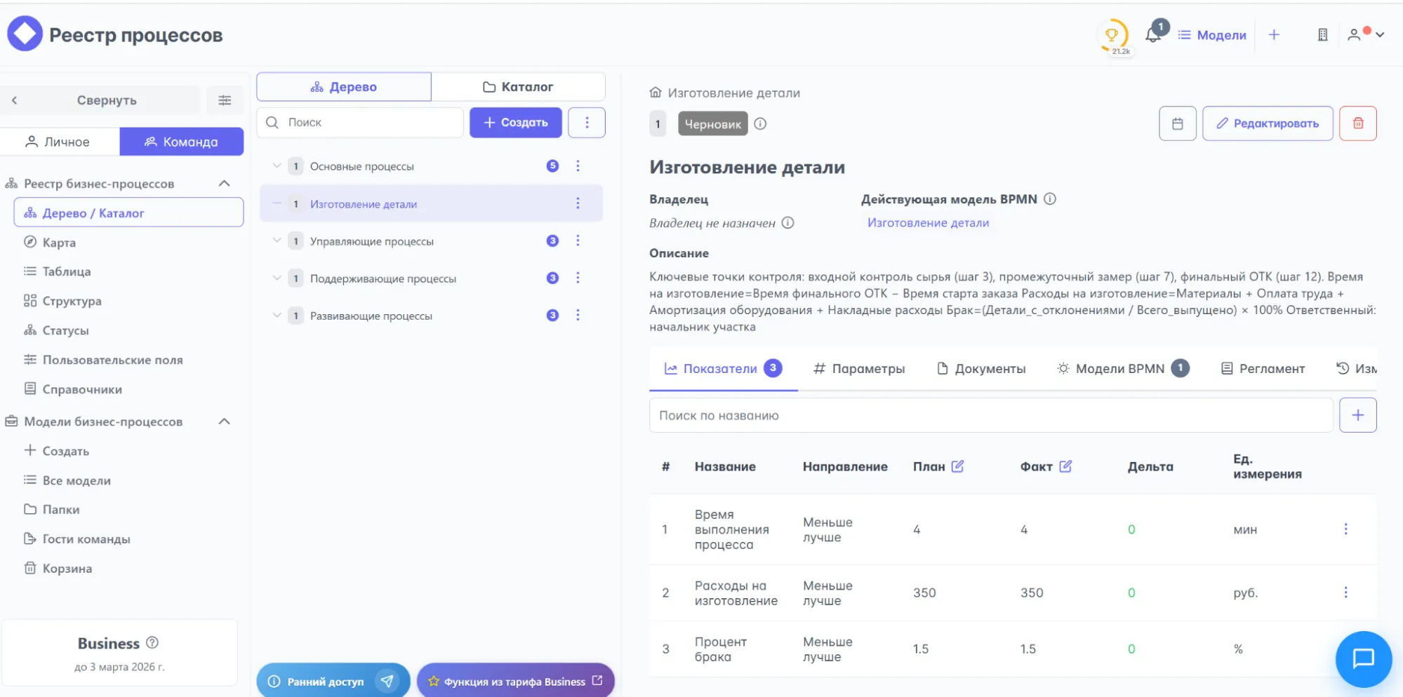Collapse Модели бизнес-процессов section
The width and height of the screenshot is (1403, 697).
(x=225, y=421)
